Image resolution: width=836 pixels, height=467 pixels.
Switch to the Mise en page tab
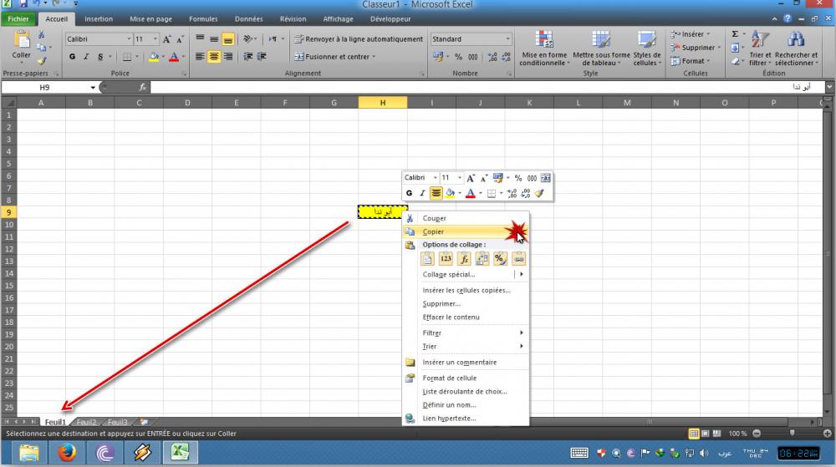150,19
